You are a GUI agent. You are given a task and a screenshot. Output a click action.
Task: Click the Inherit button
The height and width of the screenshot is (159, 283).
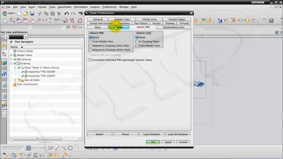[99, 134]
